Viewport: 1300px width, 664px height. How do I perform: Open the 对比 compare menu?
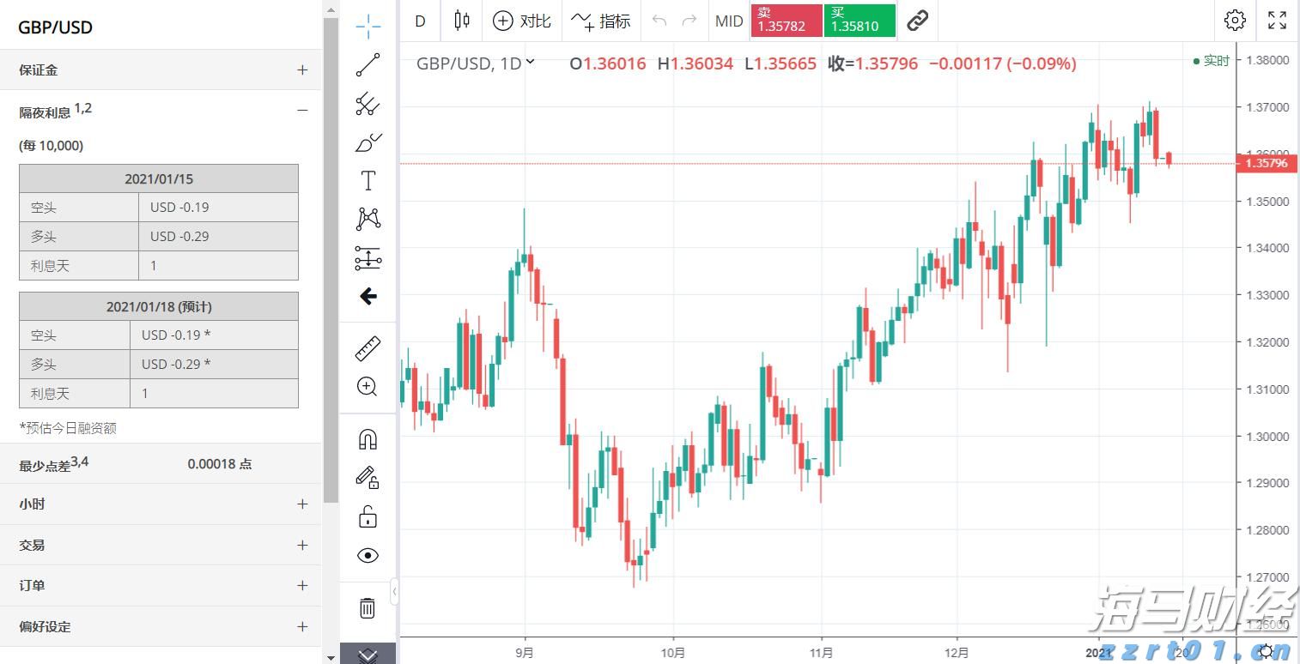click(522, 21)
